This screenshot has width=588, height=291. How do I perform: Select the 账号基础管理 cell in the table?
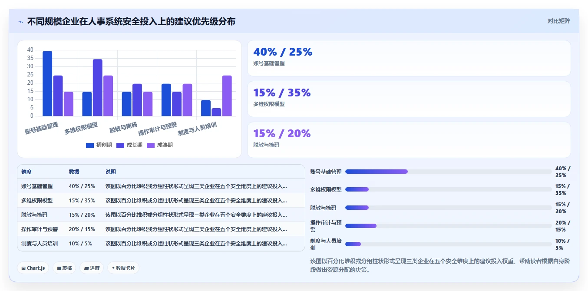coord(37,186)
